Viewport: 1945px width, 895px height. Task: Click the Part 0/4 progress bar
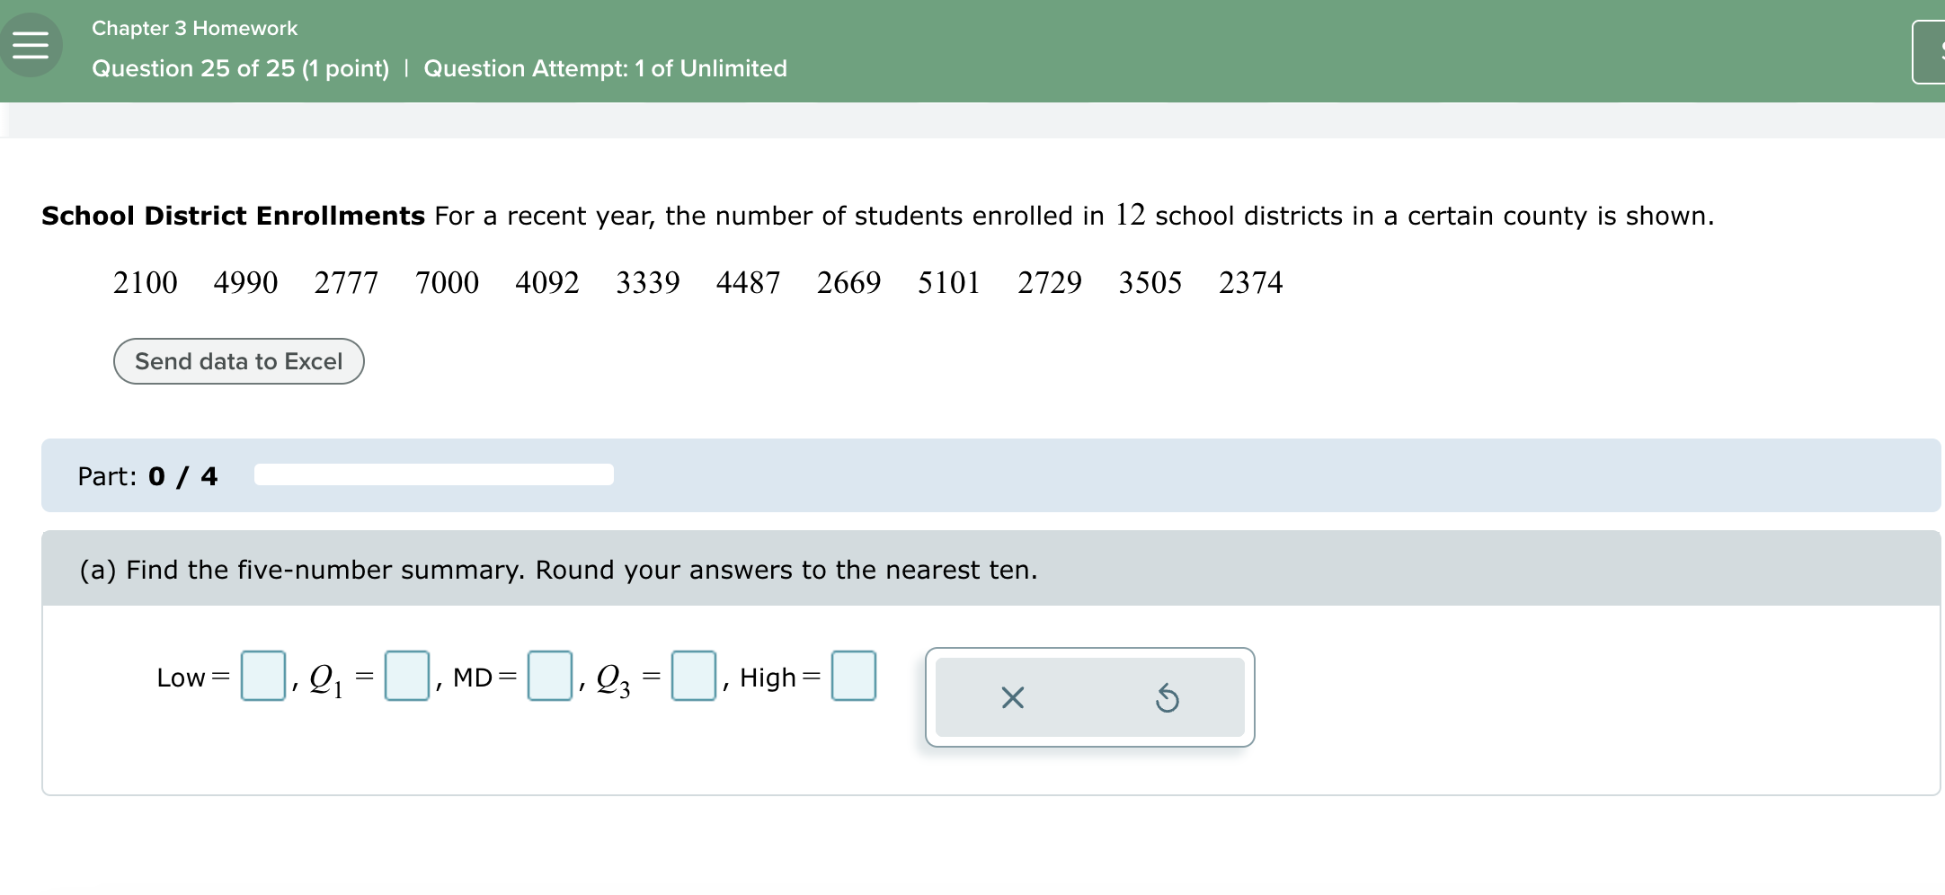pyautogui.click(x=434, y=474)
